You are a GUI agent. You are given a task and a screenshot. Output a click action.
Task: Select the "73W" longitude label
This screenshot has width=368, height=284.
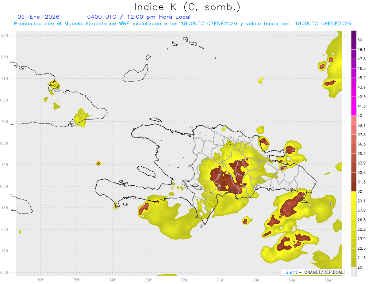point(148,279)
